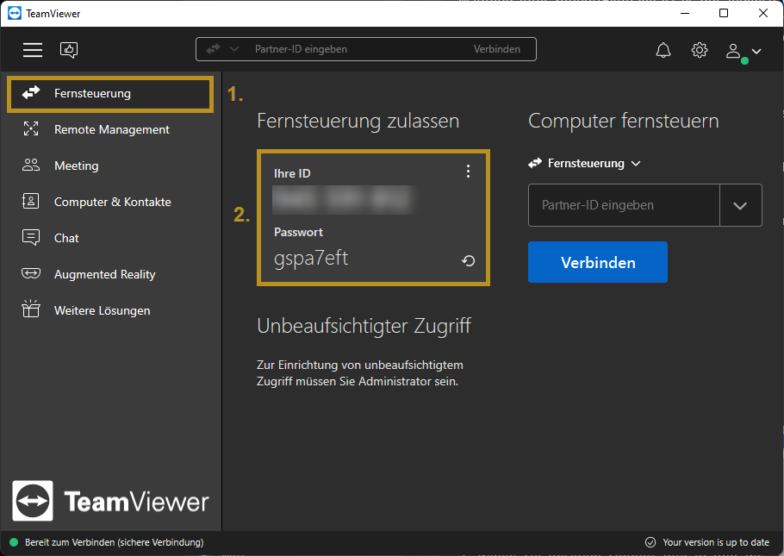Click the Computer & Kontakte address book icon
The height and width of the screenshot is (556, 784).
point(30,201)
